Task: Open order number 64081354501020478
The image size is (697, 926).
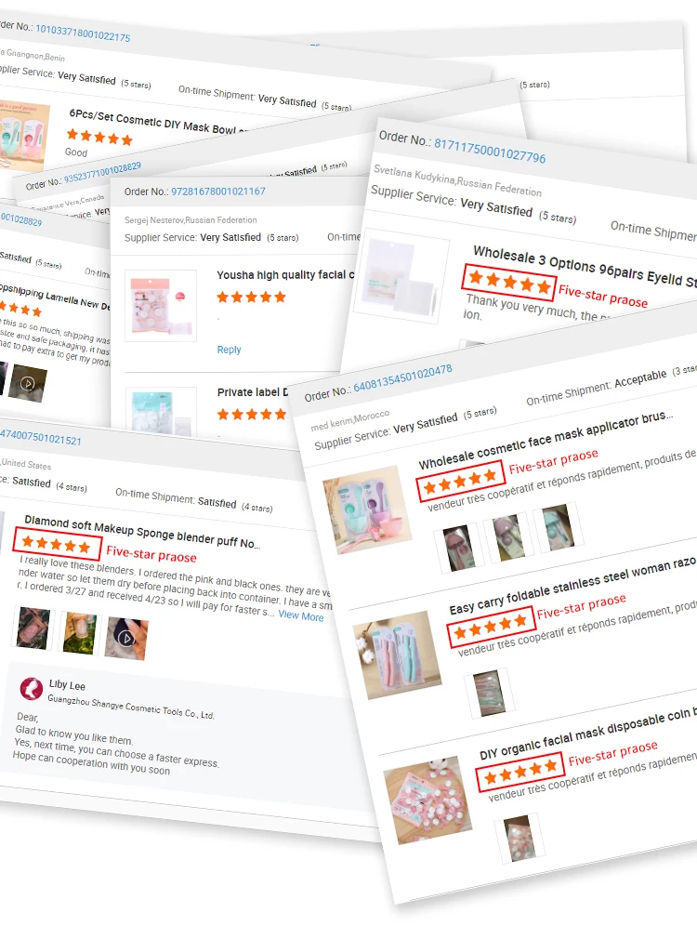Action: 403,378
